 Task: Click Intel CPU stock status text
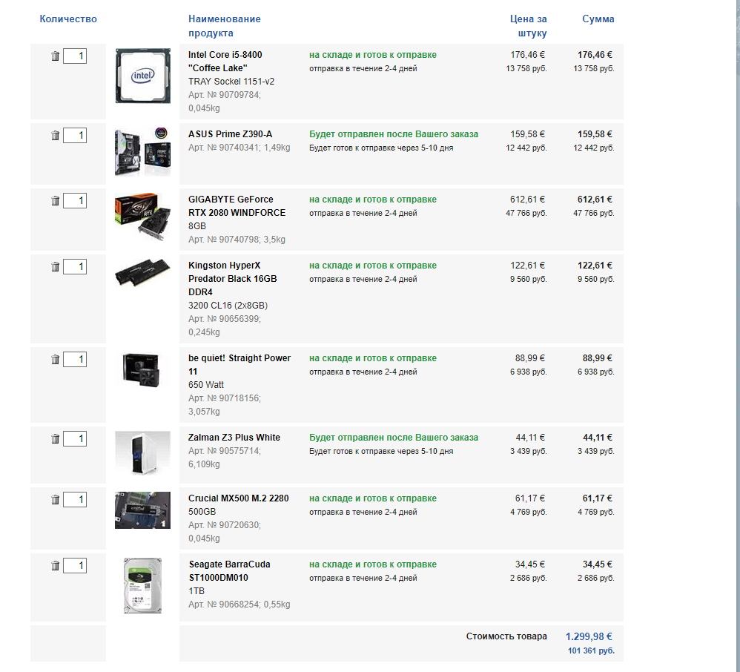click(373, 55)
